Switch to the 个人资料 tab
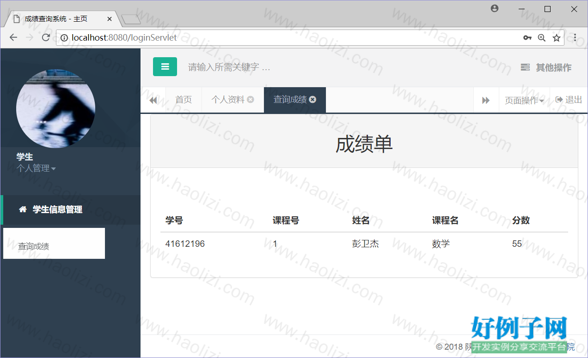588x358 pixels. point(228,100)
